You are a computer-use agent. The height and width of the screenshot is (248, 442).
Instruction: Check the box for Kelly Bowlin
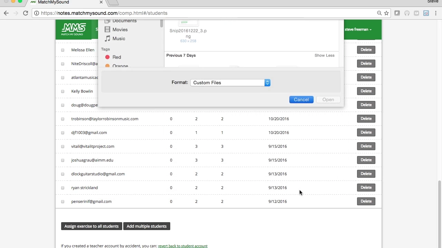point(63,91)
